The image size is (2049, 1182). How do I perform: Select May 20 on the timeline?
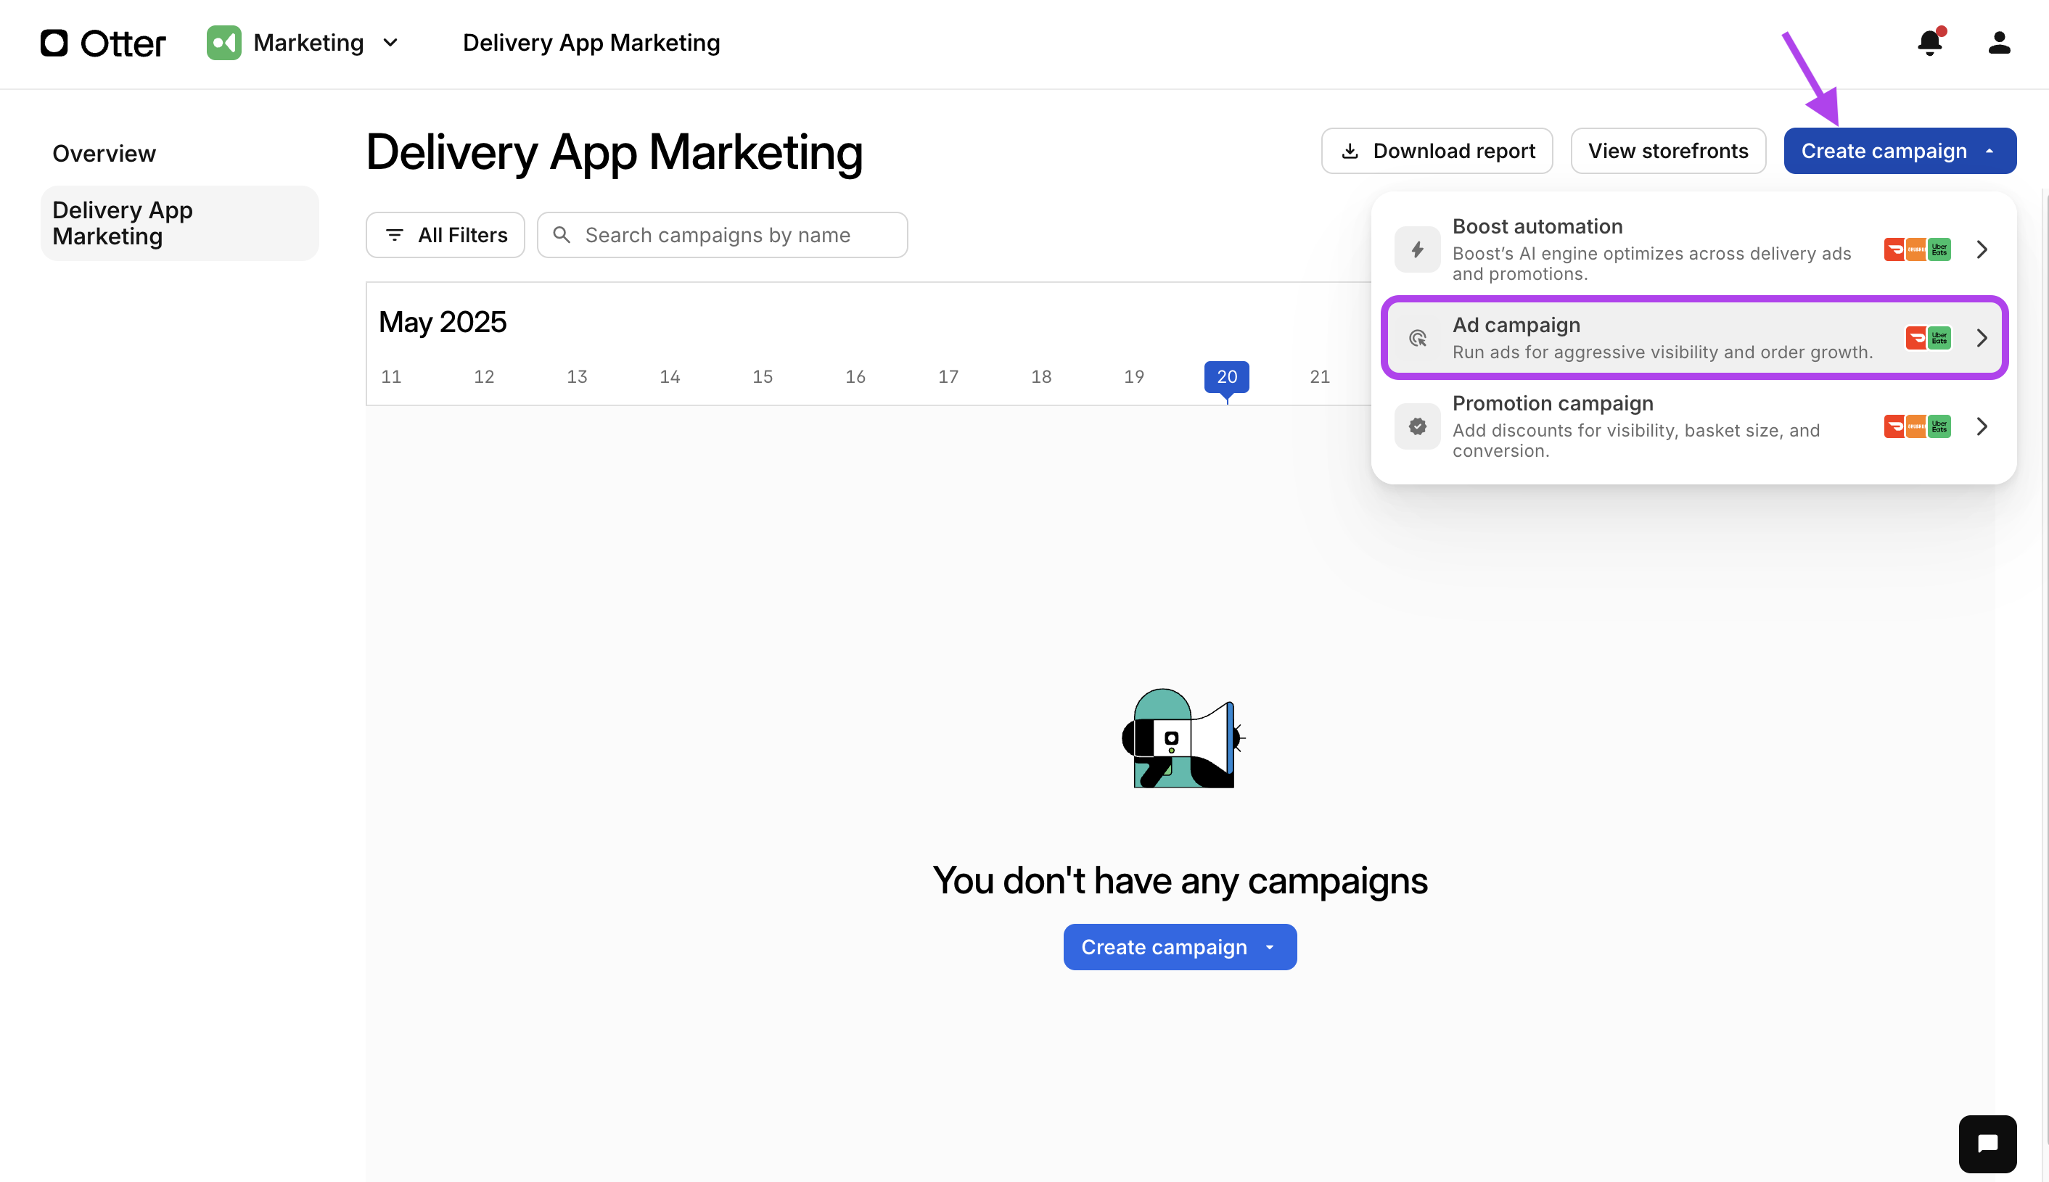[1226, 376]
